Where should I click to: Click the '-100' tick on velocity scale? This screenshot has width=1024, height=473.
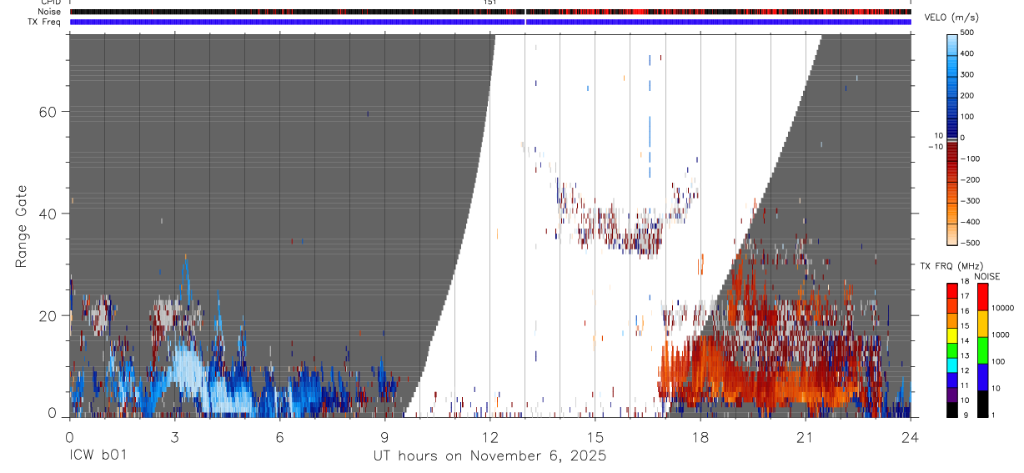pos(971,159)
